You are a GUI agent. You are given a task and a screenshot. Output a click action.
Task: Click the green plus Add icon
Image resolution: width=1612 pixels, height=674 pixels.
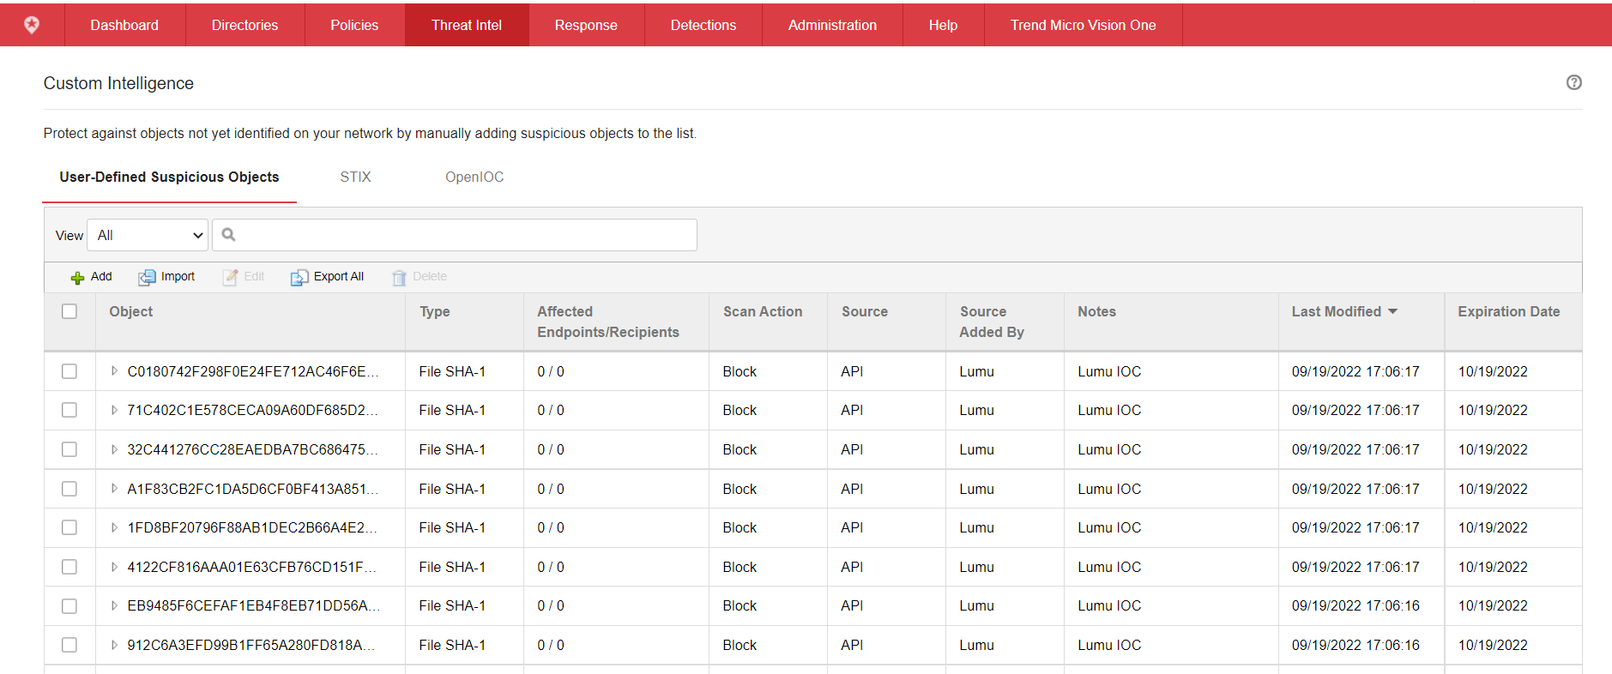77,277
